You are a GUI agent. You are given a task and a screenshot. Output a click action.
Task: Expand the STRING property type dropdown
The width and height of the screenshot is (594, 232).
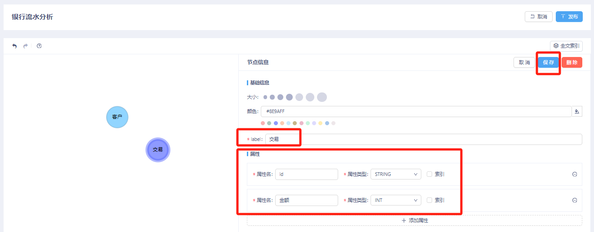click(395, 175)
